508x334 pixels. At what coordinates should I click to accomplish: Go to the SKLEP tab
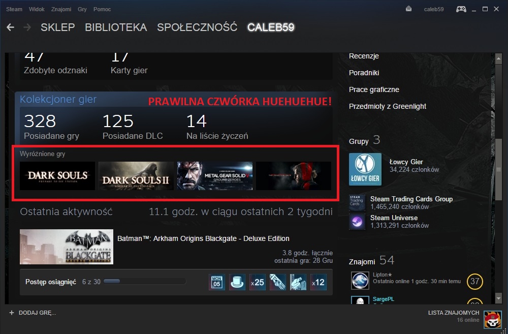58,27
